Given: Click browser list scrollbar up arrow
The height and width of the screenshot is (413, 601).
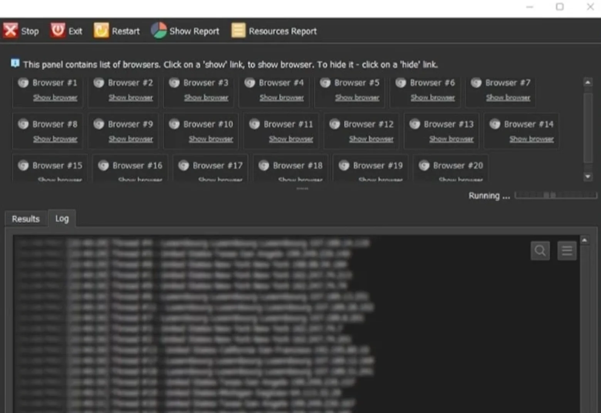Looking at the screenshot, I should 588,82.
